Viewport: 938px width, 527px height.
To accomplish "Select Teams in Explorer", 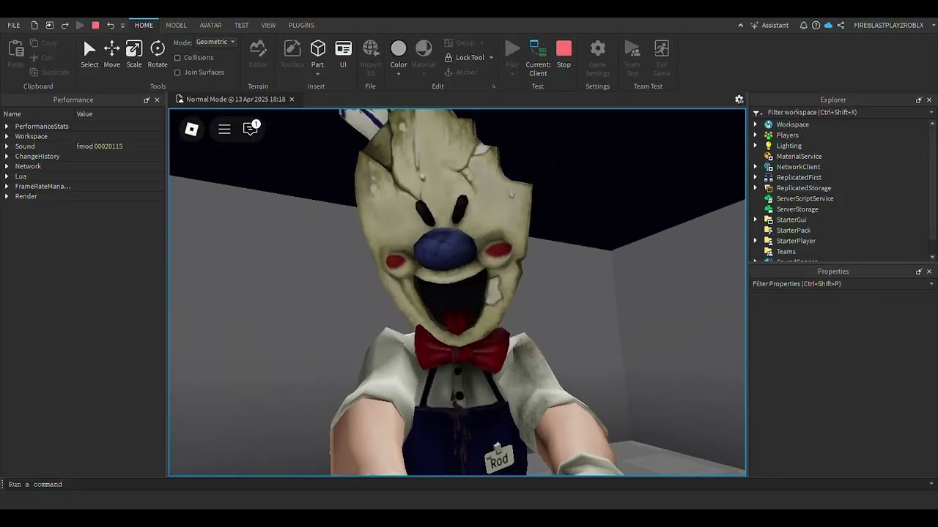I will (x=786, y=252).
